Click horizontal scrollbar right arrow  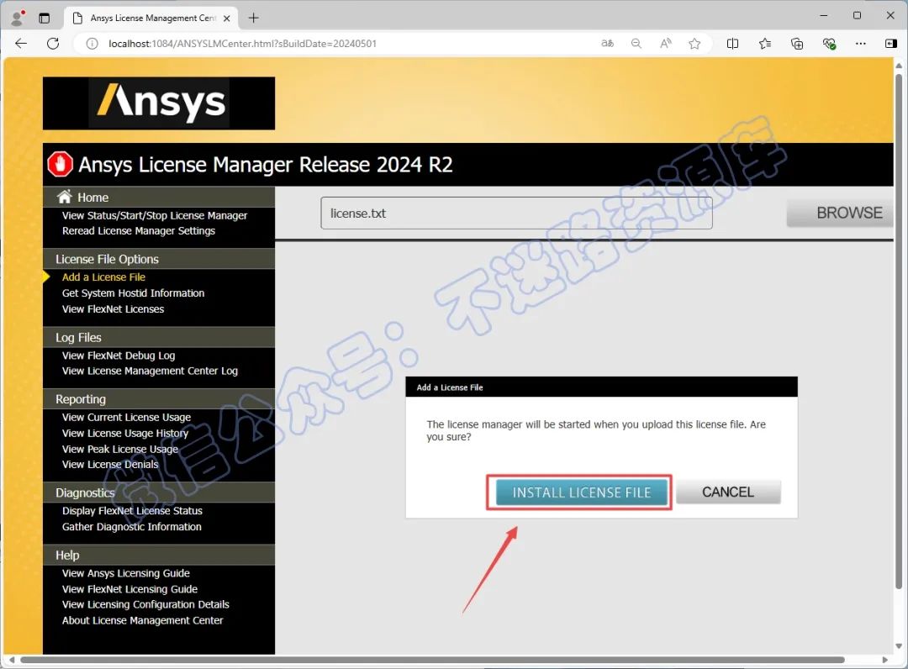click(884, 660)
